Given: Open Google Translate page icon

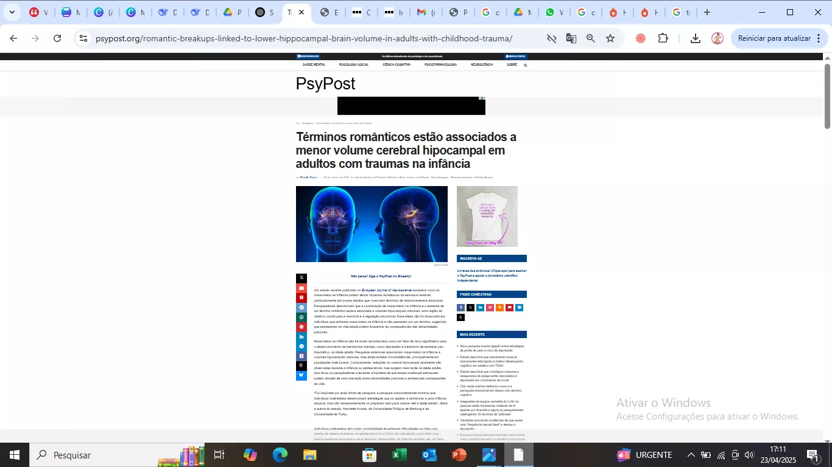Looking at the screenshot, I should click(x=571, y=38).
